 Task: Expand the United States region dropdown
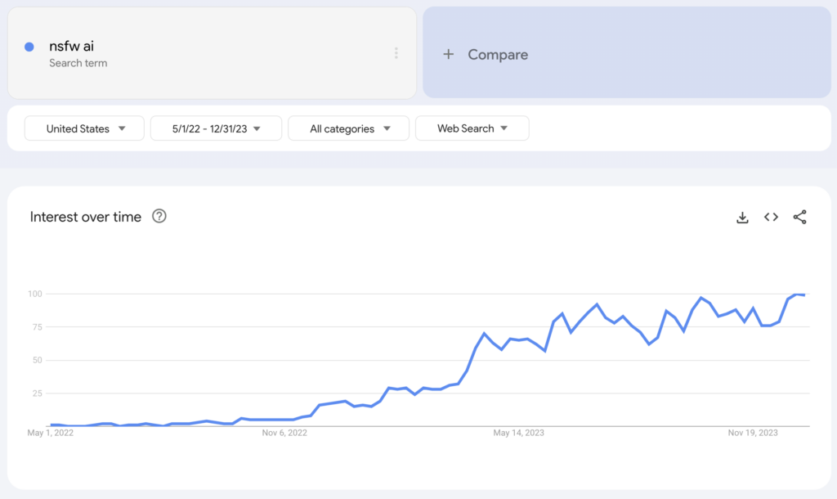(x=84, y=128)
